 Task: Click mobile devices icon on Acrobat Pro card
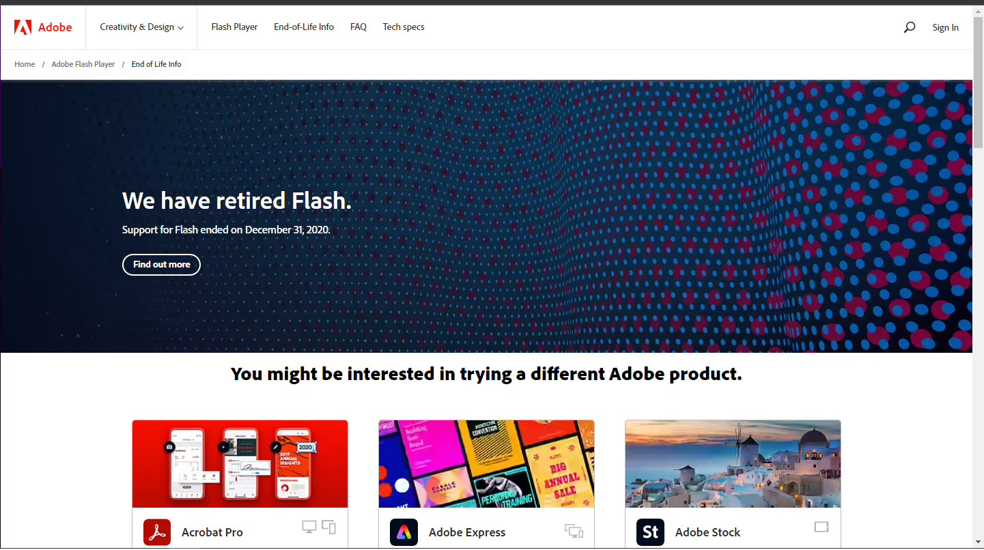click(x=328, y=527)
